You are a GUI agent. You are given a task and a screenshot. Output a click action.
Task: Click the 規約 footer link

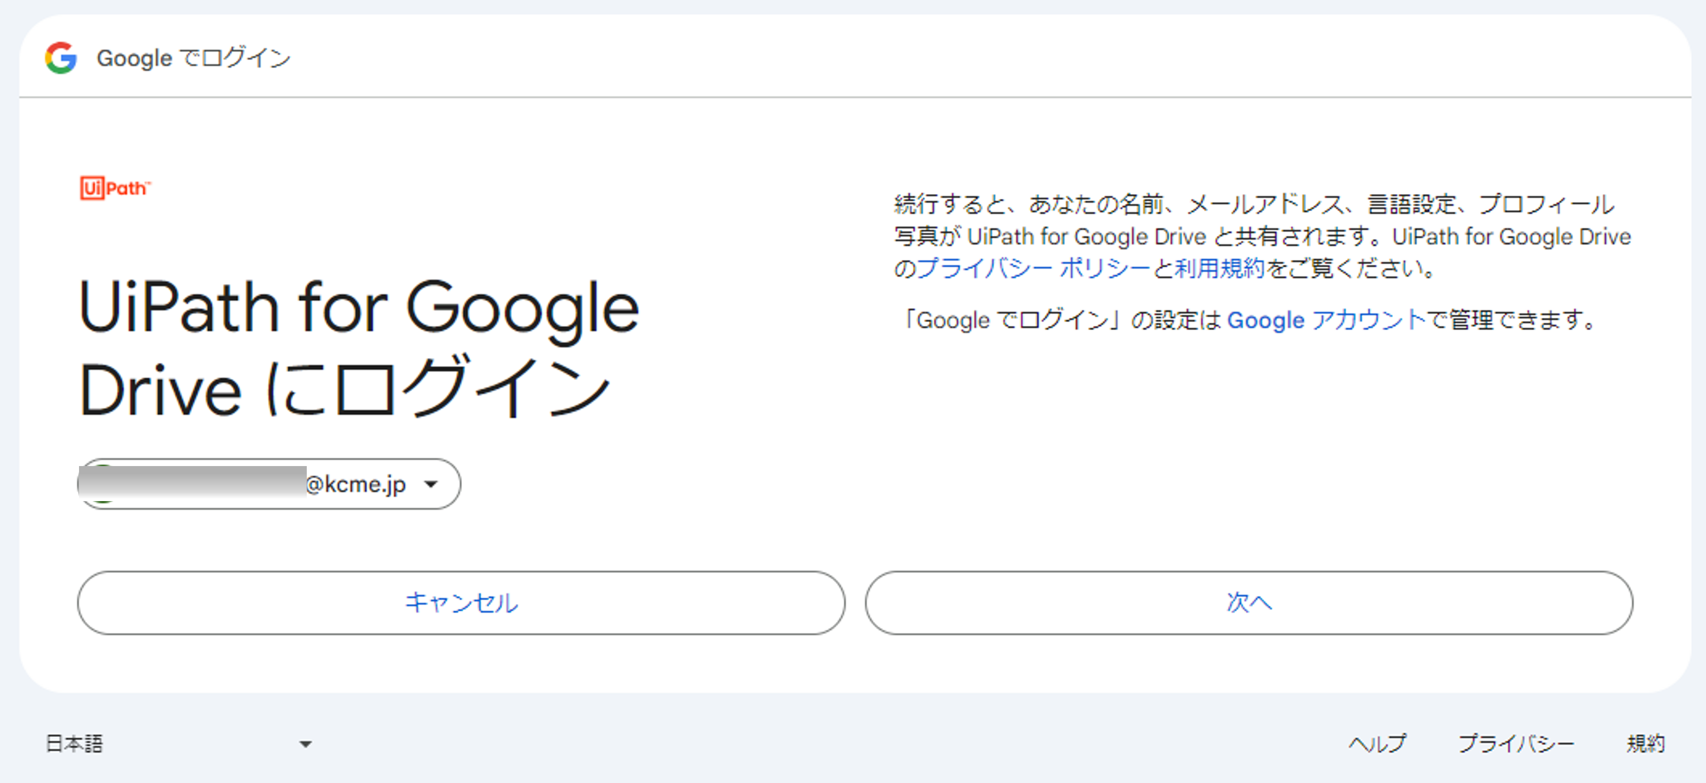point(1646,744)
